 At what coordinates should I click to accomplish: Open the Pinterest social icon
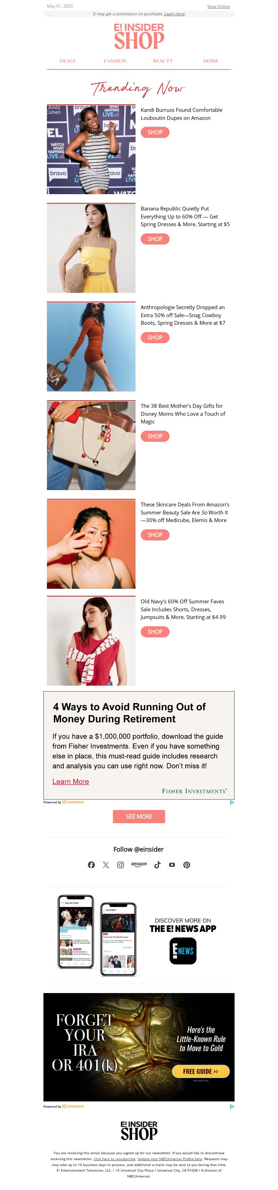point(187,865)
